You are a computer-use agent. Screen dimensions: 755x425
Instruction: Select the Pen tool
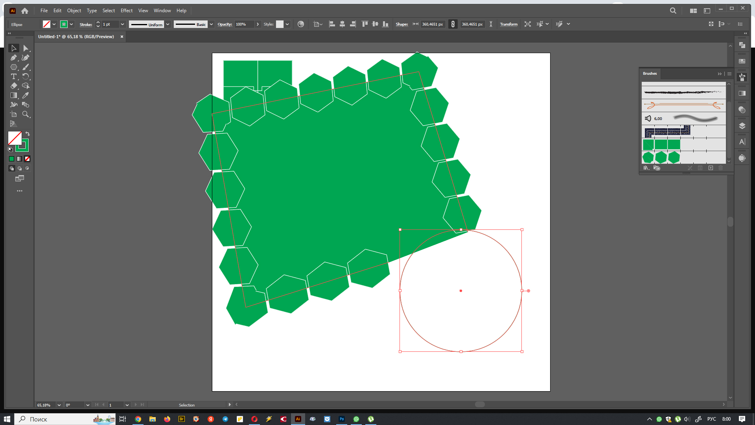pyautogui.click(x=14, y=57)
